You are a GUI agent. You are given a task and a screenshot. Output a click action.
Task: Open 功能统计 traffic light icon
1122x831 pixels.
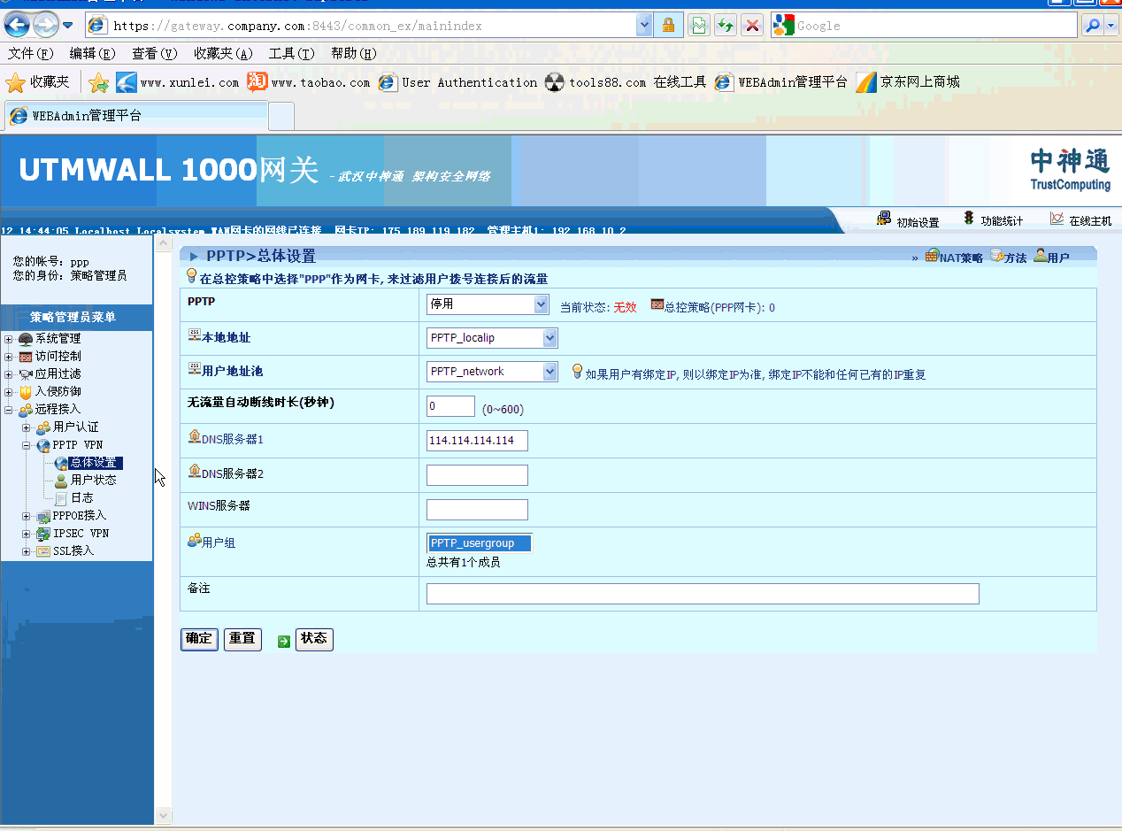969,219
